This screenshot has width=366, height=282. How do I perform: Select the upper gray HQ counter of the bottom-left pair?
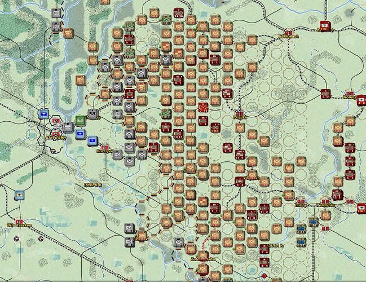tap(129, 228)
